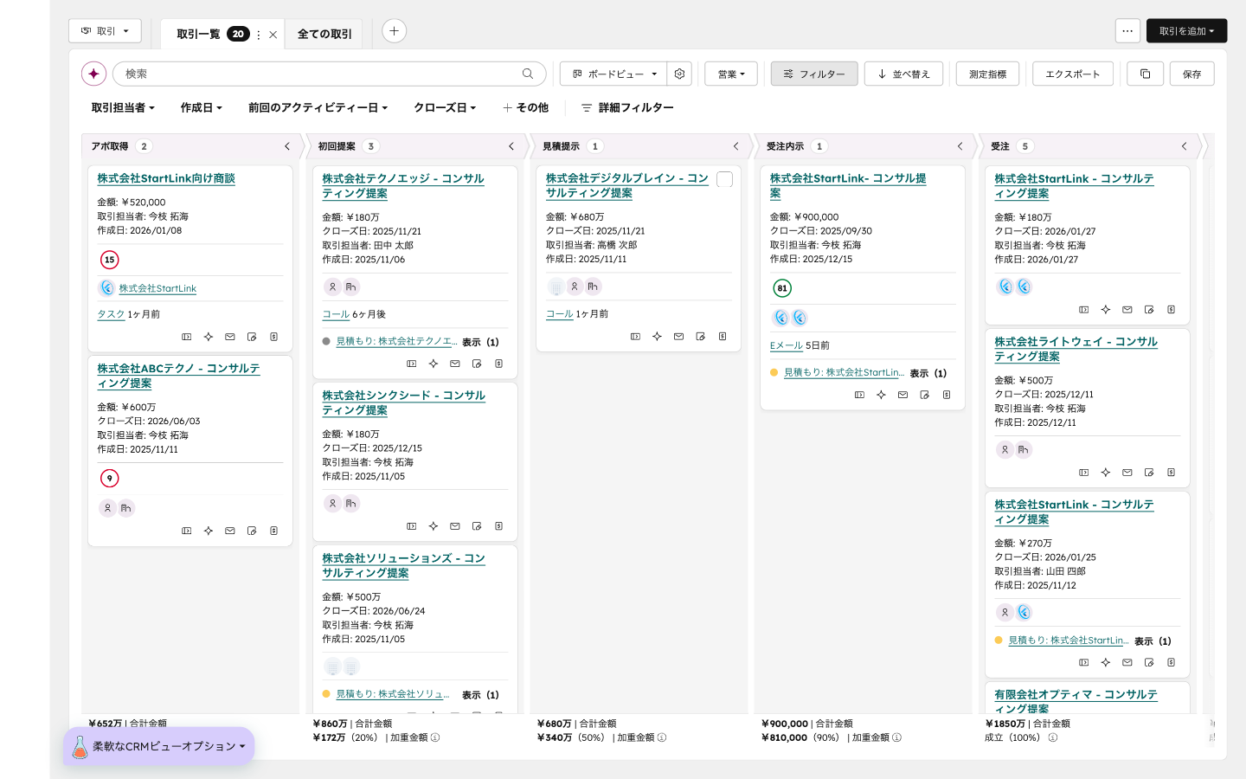Viewport: 1246px width, 779px height.
Task: Open the 取引担当者 filter dropdown
Action: [x=123, y=107]
